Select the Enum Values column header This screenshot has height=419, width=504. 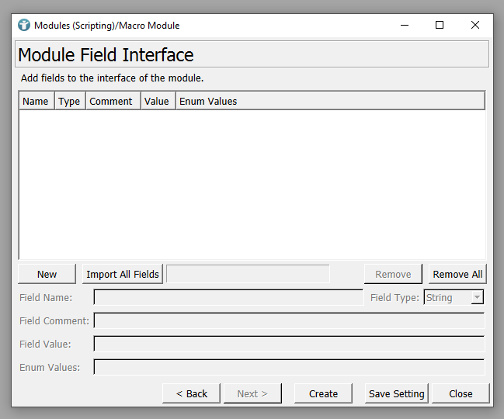(x=208, y=101)
